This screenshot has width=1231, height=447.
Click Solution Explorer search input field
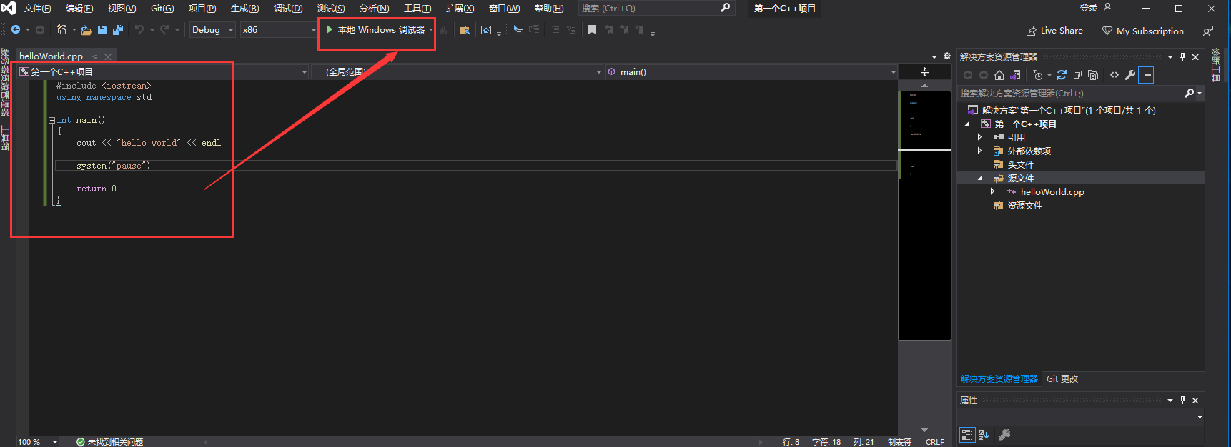[x=1070, y=94]
